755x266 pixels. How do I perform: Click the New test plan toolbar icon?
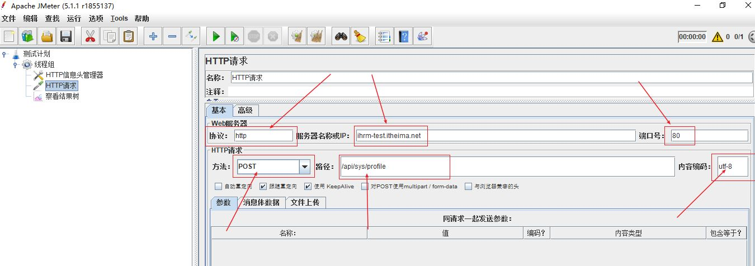pyautogui.click(x=9, y=37)
